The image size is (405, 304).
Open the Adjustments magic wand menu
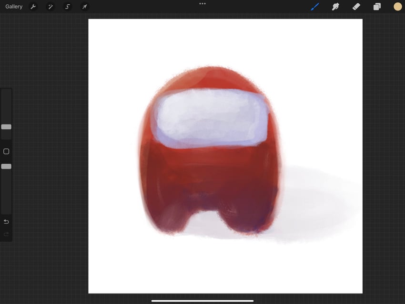51,7
